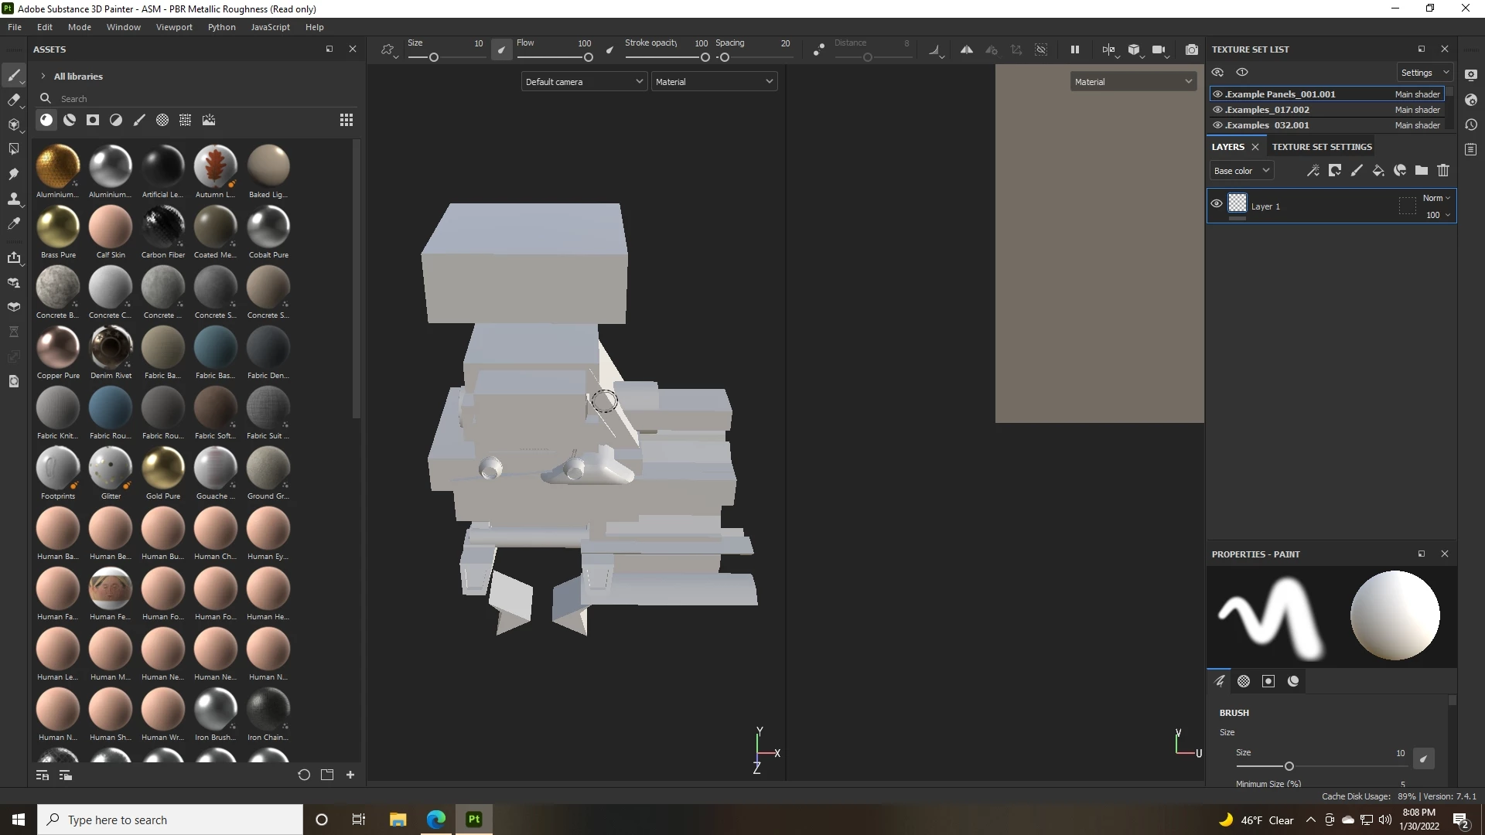Add a folder in the Layers panel

(1422, 171)
